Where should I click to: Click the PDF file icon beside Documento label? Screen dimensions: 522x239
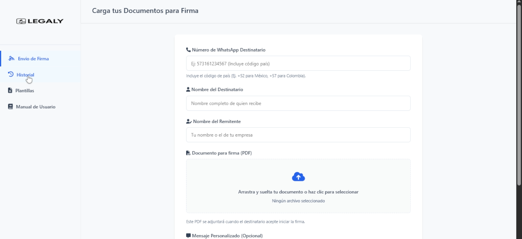coord(188,153)
